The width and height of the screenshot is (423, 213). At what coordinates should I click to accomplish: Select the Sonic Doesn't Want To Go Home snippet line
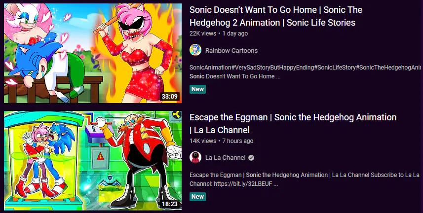235,76
